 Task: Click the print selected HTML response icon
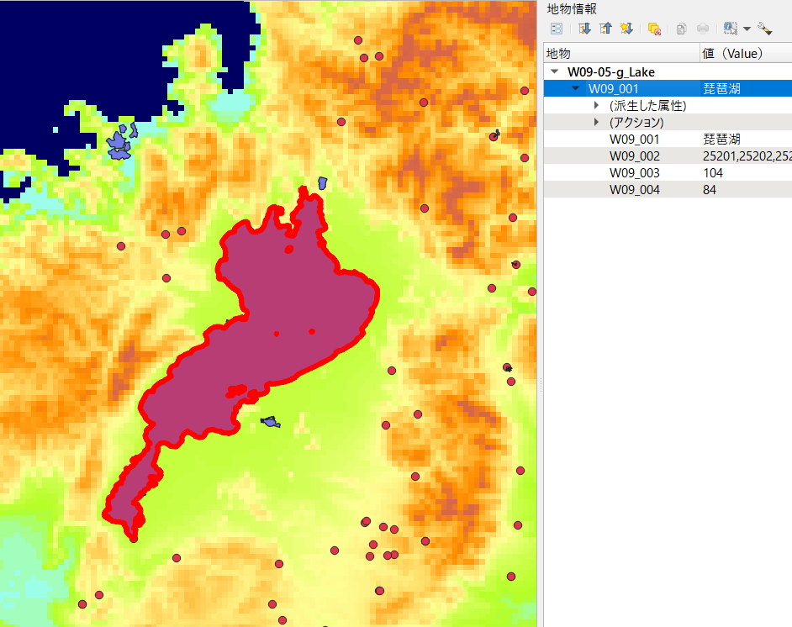(702, 28)
